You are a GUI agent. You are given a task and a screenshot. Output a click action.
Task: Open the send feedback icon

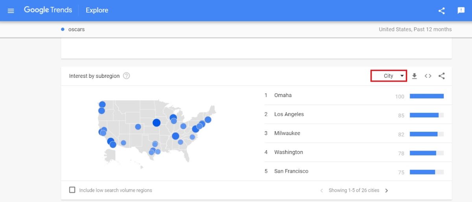pyautogui.click(x=461, y=11)
